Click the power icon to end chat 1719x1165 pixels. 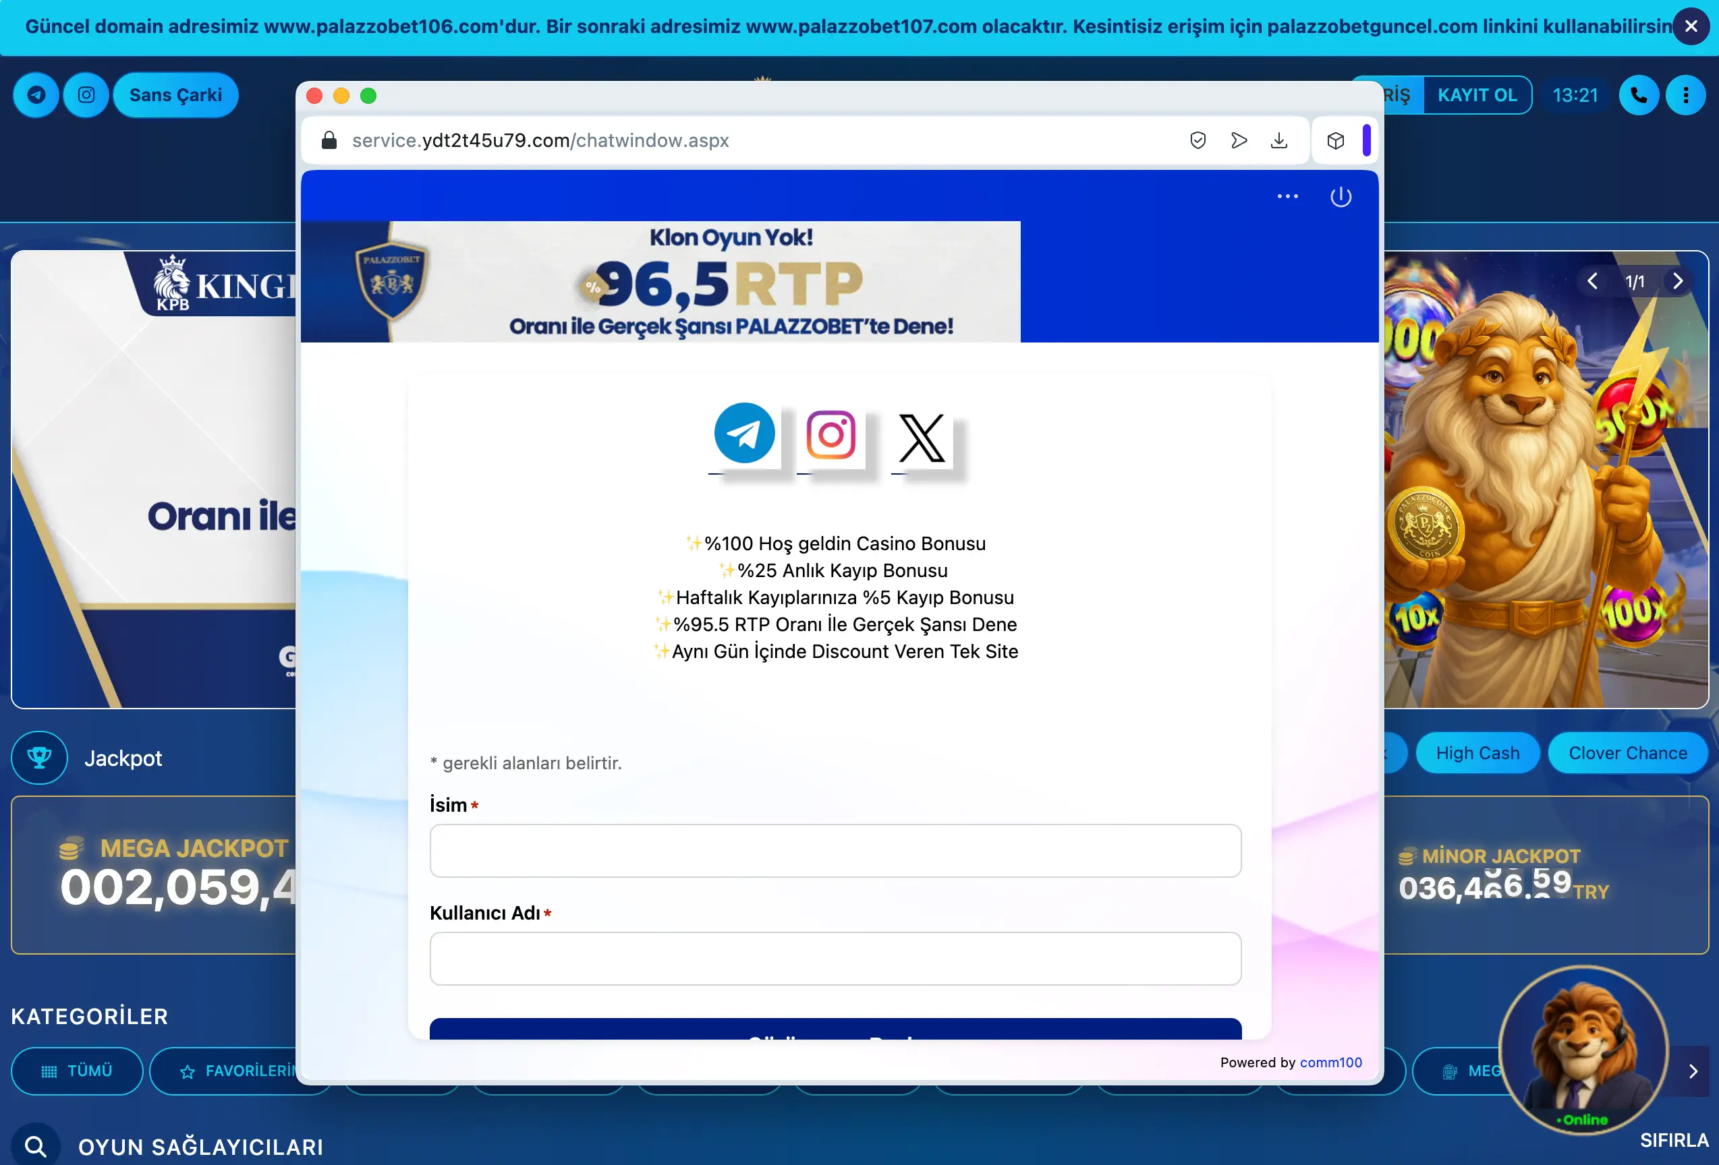(1341, 197)
